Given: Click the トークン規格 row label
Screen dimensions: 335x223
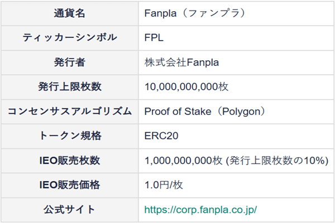Looking at the screenshot, I should pos(70,135).
